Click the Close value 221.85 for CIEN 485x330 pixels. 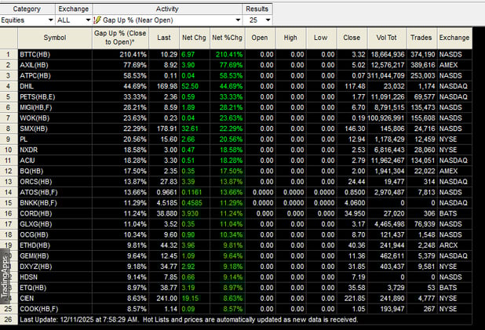click(x=355, y=299)
